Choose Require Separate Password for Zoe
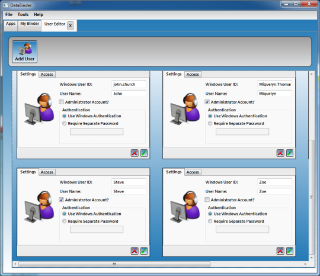The height and width of the screenshot is (276, 320). [x=210, y=221]
